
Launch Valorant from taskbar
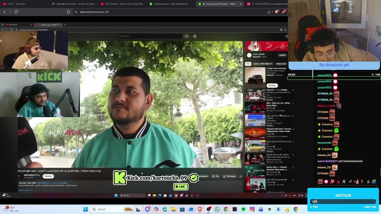pos(235,209)
